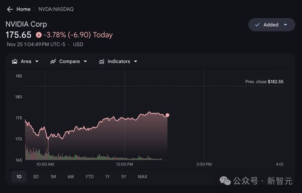Switch to the 5D time range
The height and width of the screenshot is (193, 302).
coord(36,177)
